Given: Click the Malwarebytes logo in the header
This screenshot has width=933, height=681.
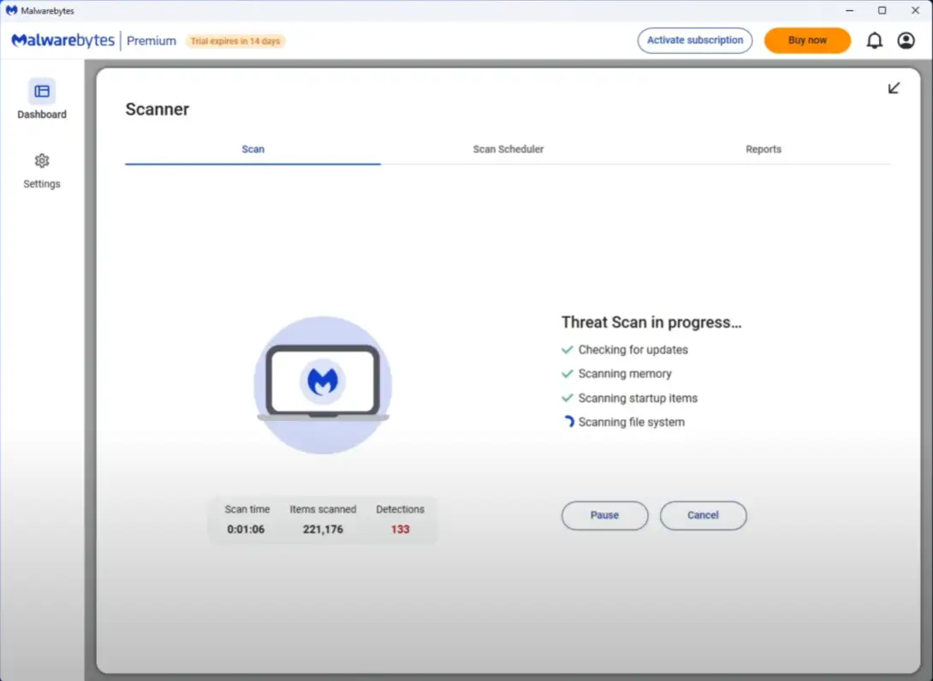Looking at the screenshot, I should [x=65, y=41].
